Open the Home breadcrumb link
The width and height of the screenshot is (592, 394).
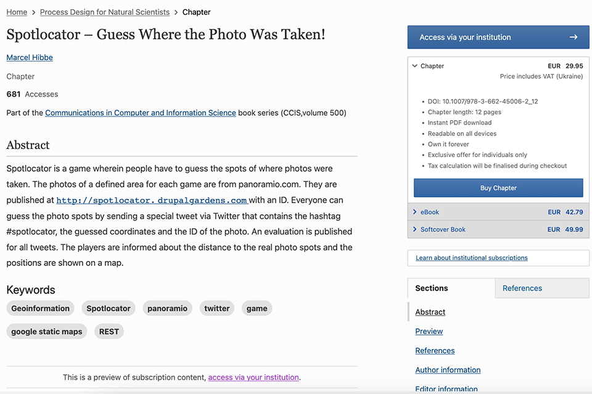17,12
